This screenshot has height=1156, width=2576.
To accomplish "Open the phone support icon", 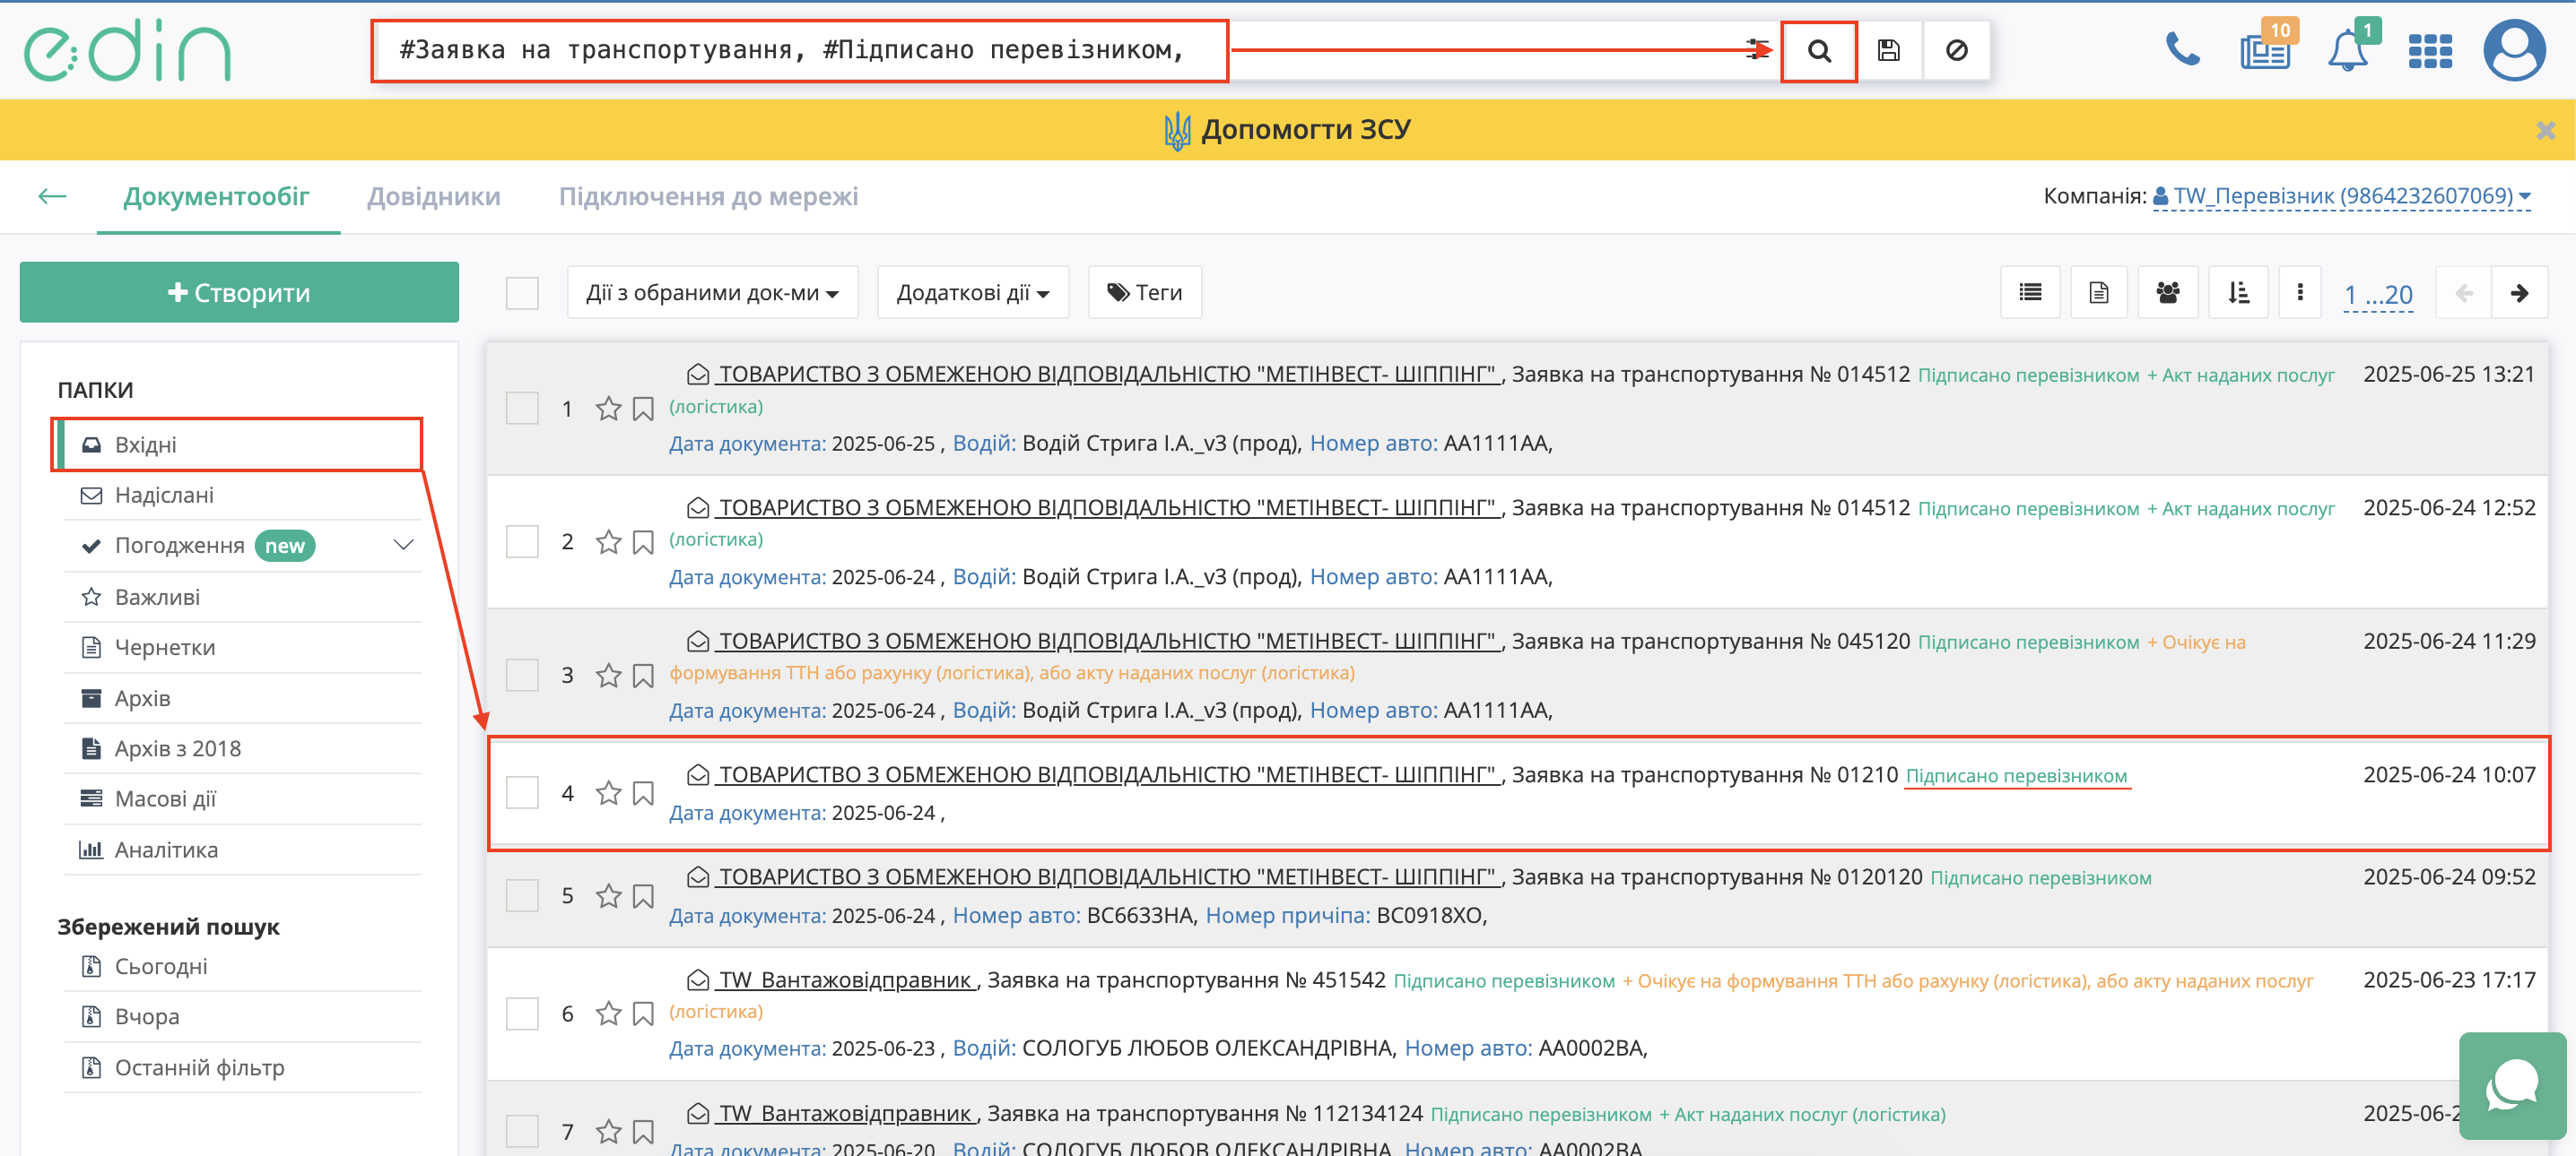I will pyautogui.click(x=2181, y=49).
